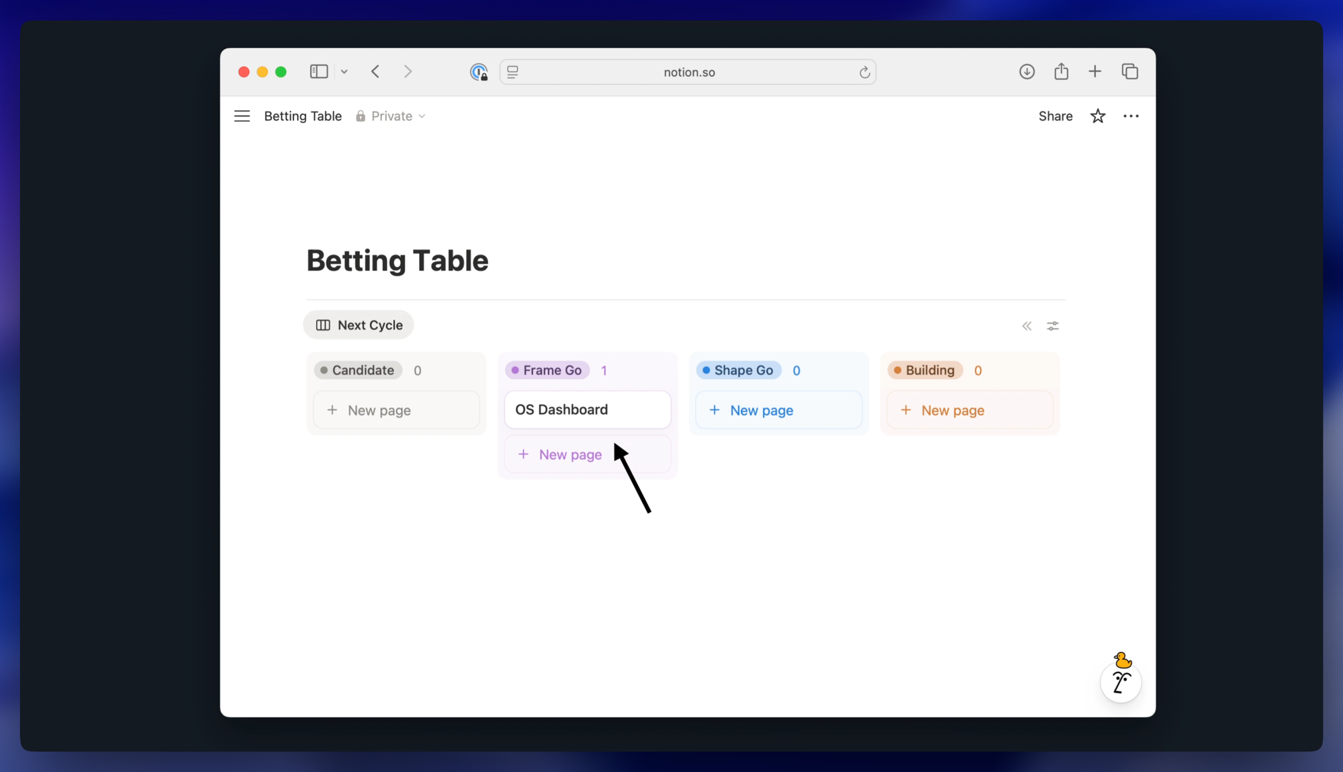This screenshot has height=772, width=1343.
Task: Open Private permissions dropdown
Action: [x=391, y=116]
